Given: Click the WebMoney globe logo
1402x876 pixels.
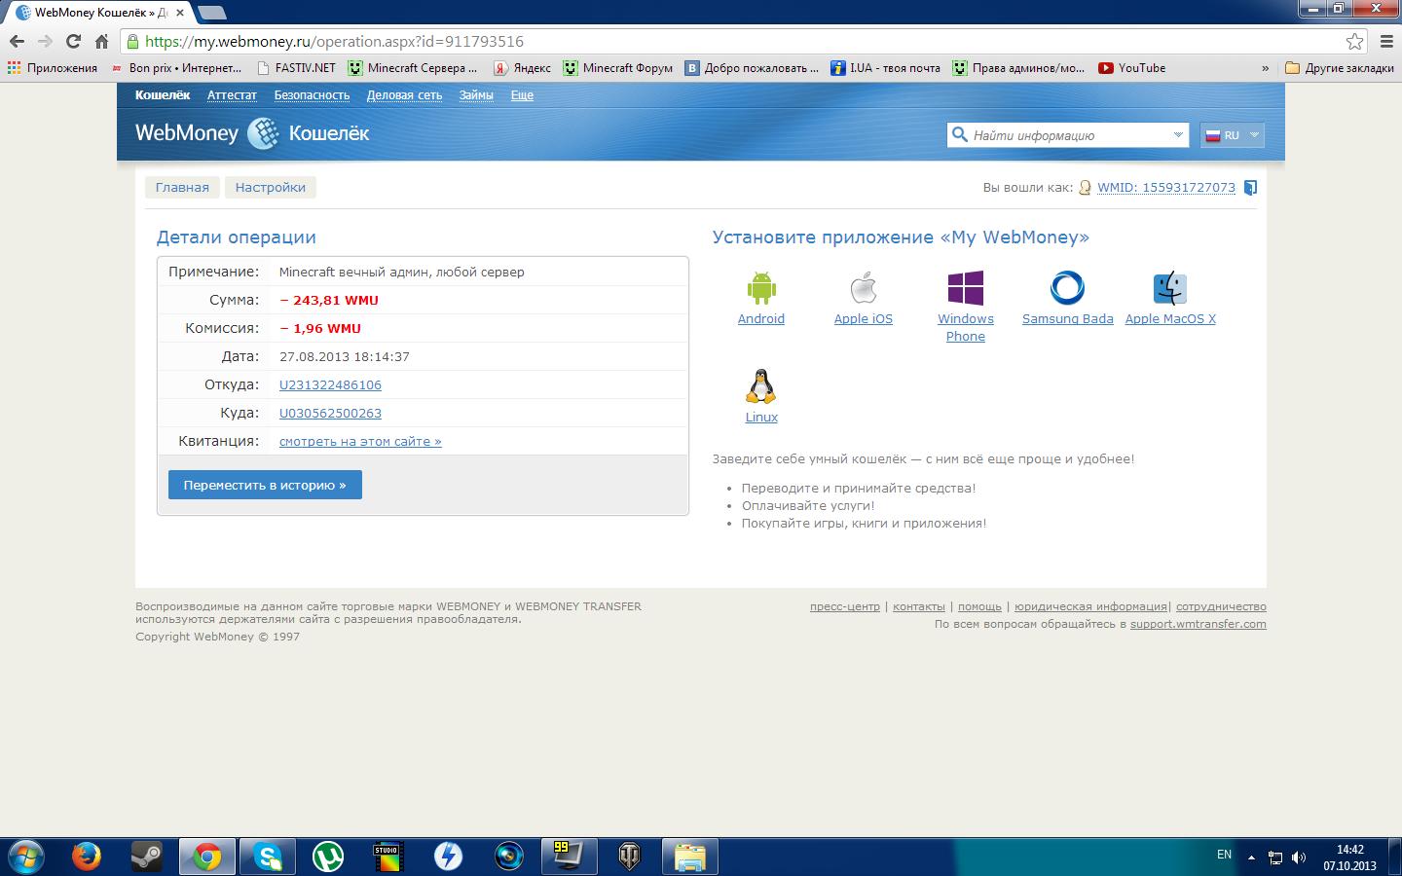Looking at the screenshot, I should coord(263,133).
